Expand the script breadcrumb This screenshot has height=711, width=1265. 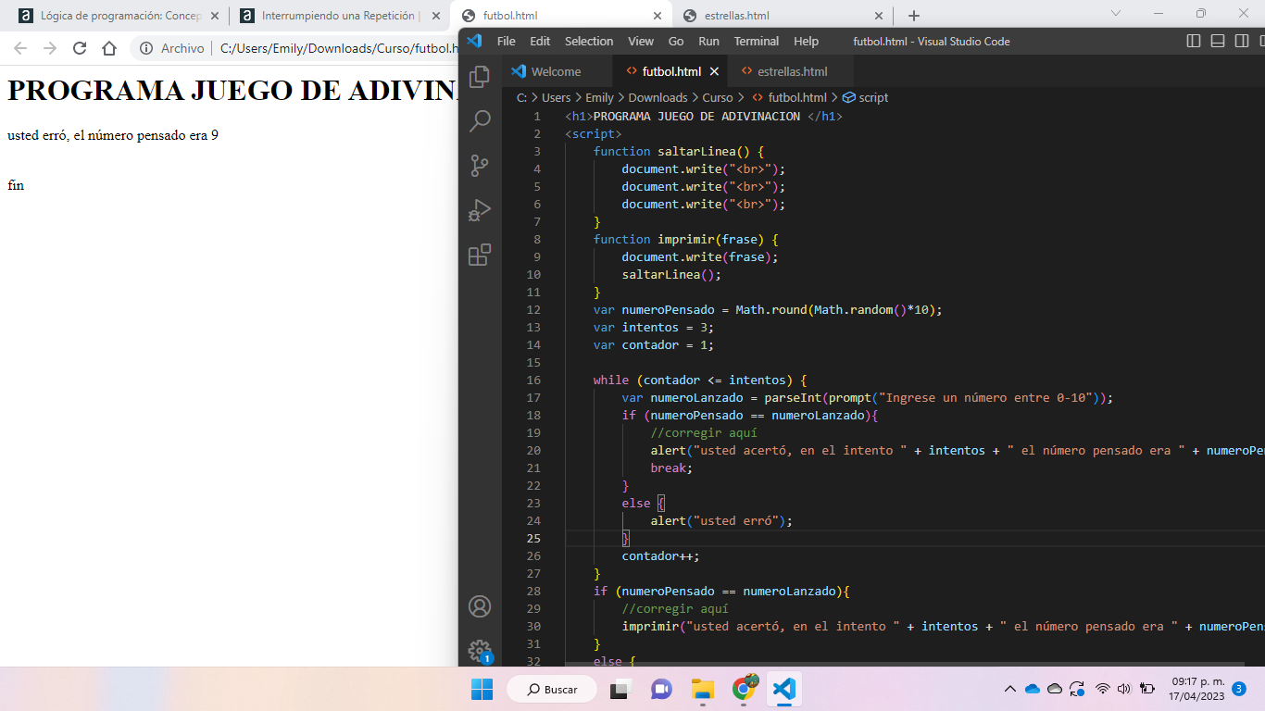pyautogui.click(x=866, y=97)
